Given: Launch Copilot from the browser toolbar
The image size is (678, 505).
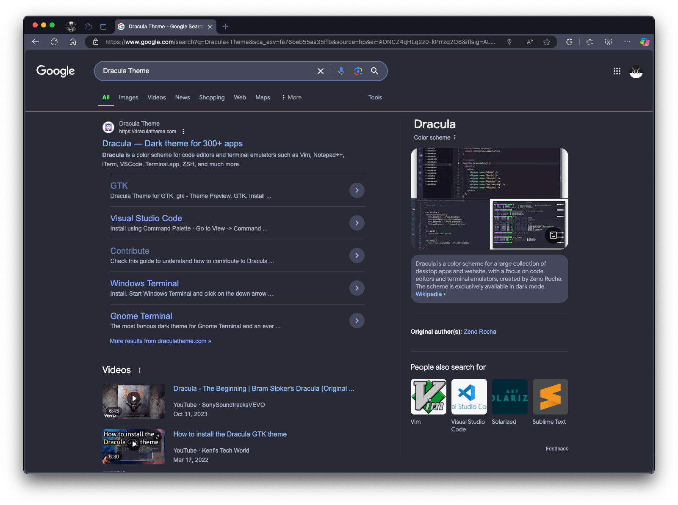Looking at the screenshot, I should click(645, 42).
